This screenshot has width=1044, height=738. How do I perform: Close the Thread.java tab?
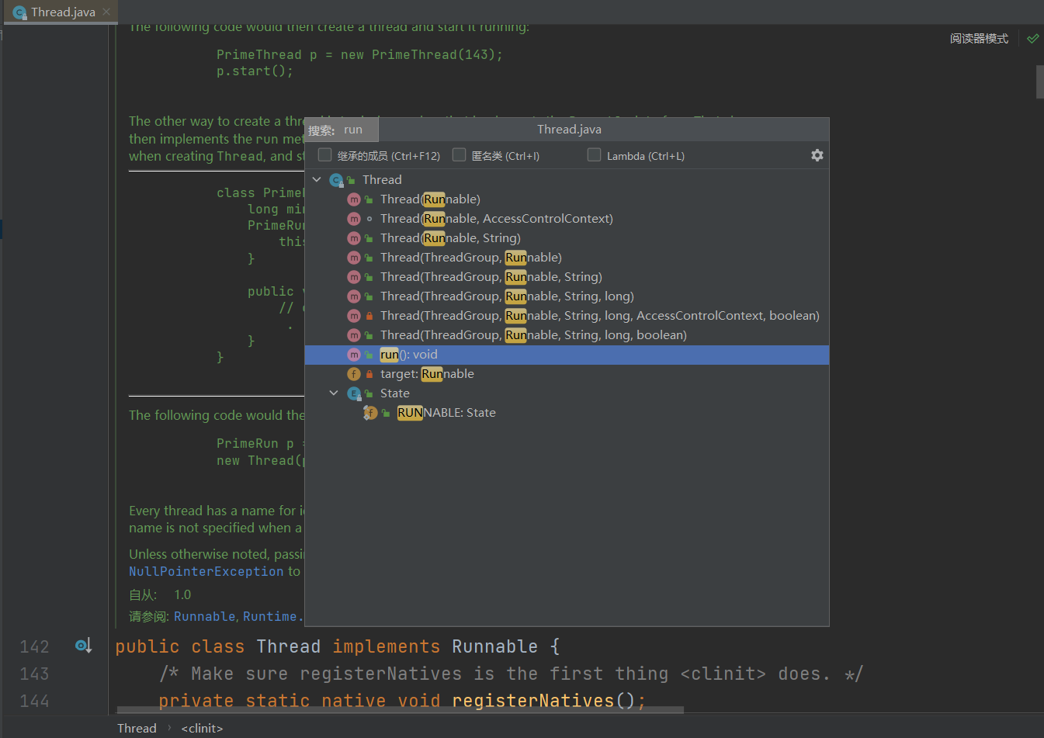pyautogui.click(x=106, y=12)
